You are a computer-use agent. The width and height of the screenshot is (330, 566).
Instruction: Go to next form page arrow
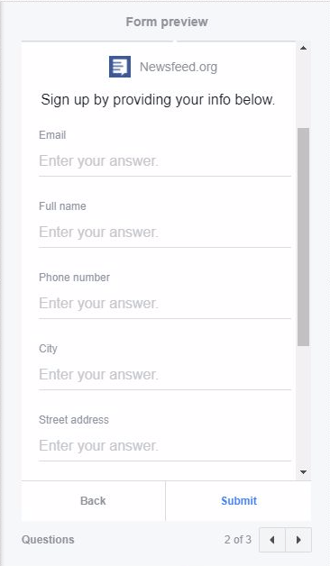pyautogui.click(x=298, y=540)
